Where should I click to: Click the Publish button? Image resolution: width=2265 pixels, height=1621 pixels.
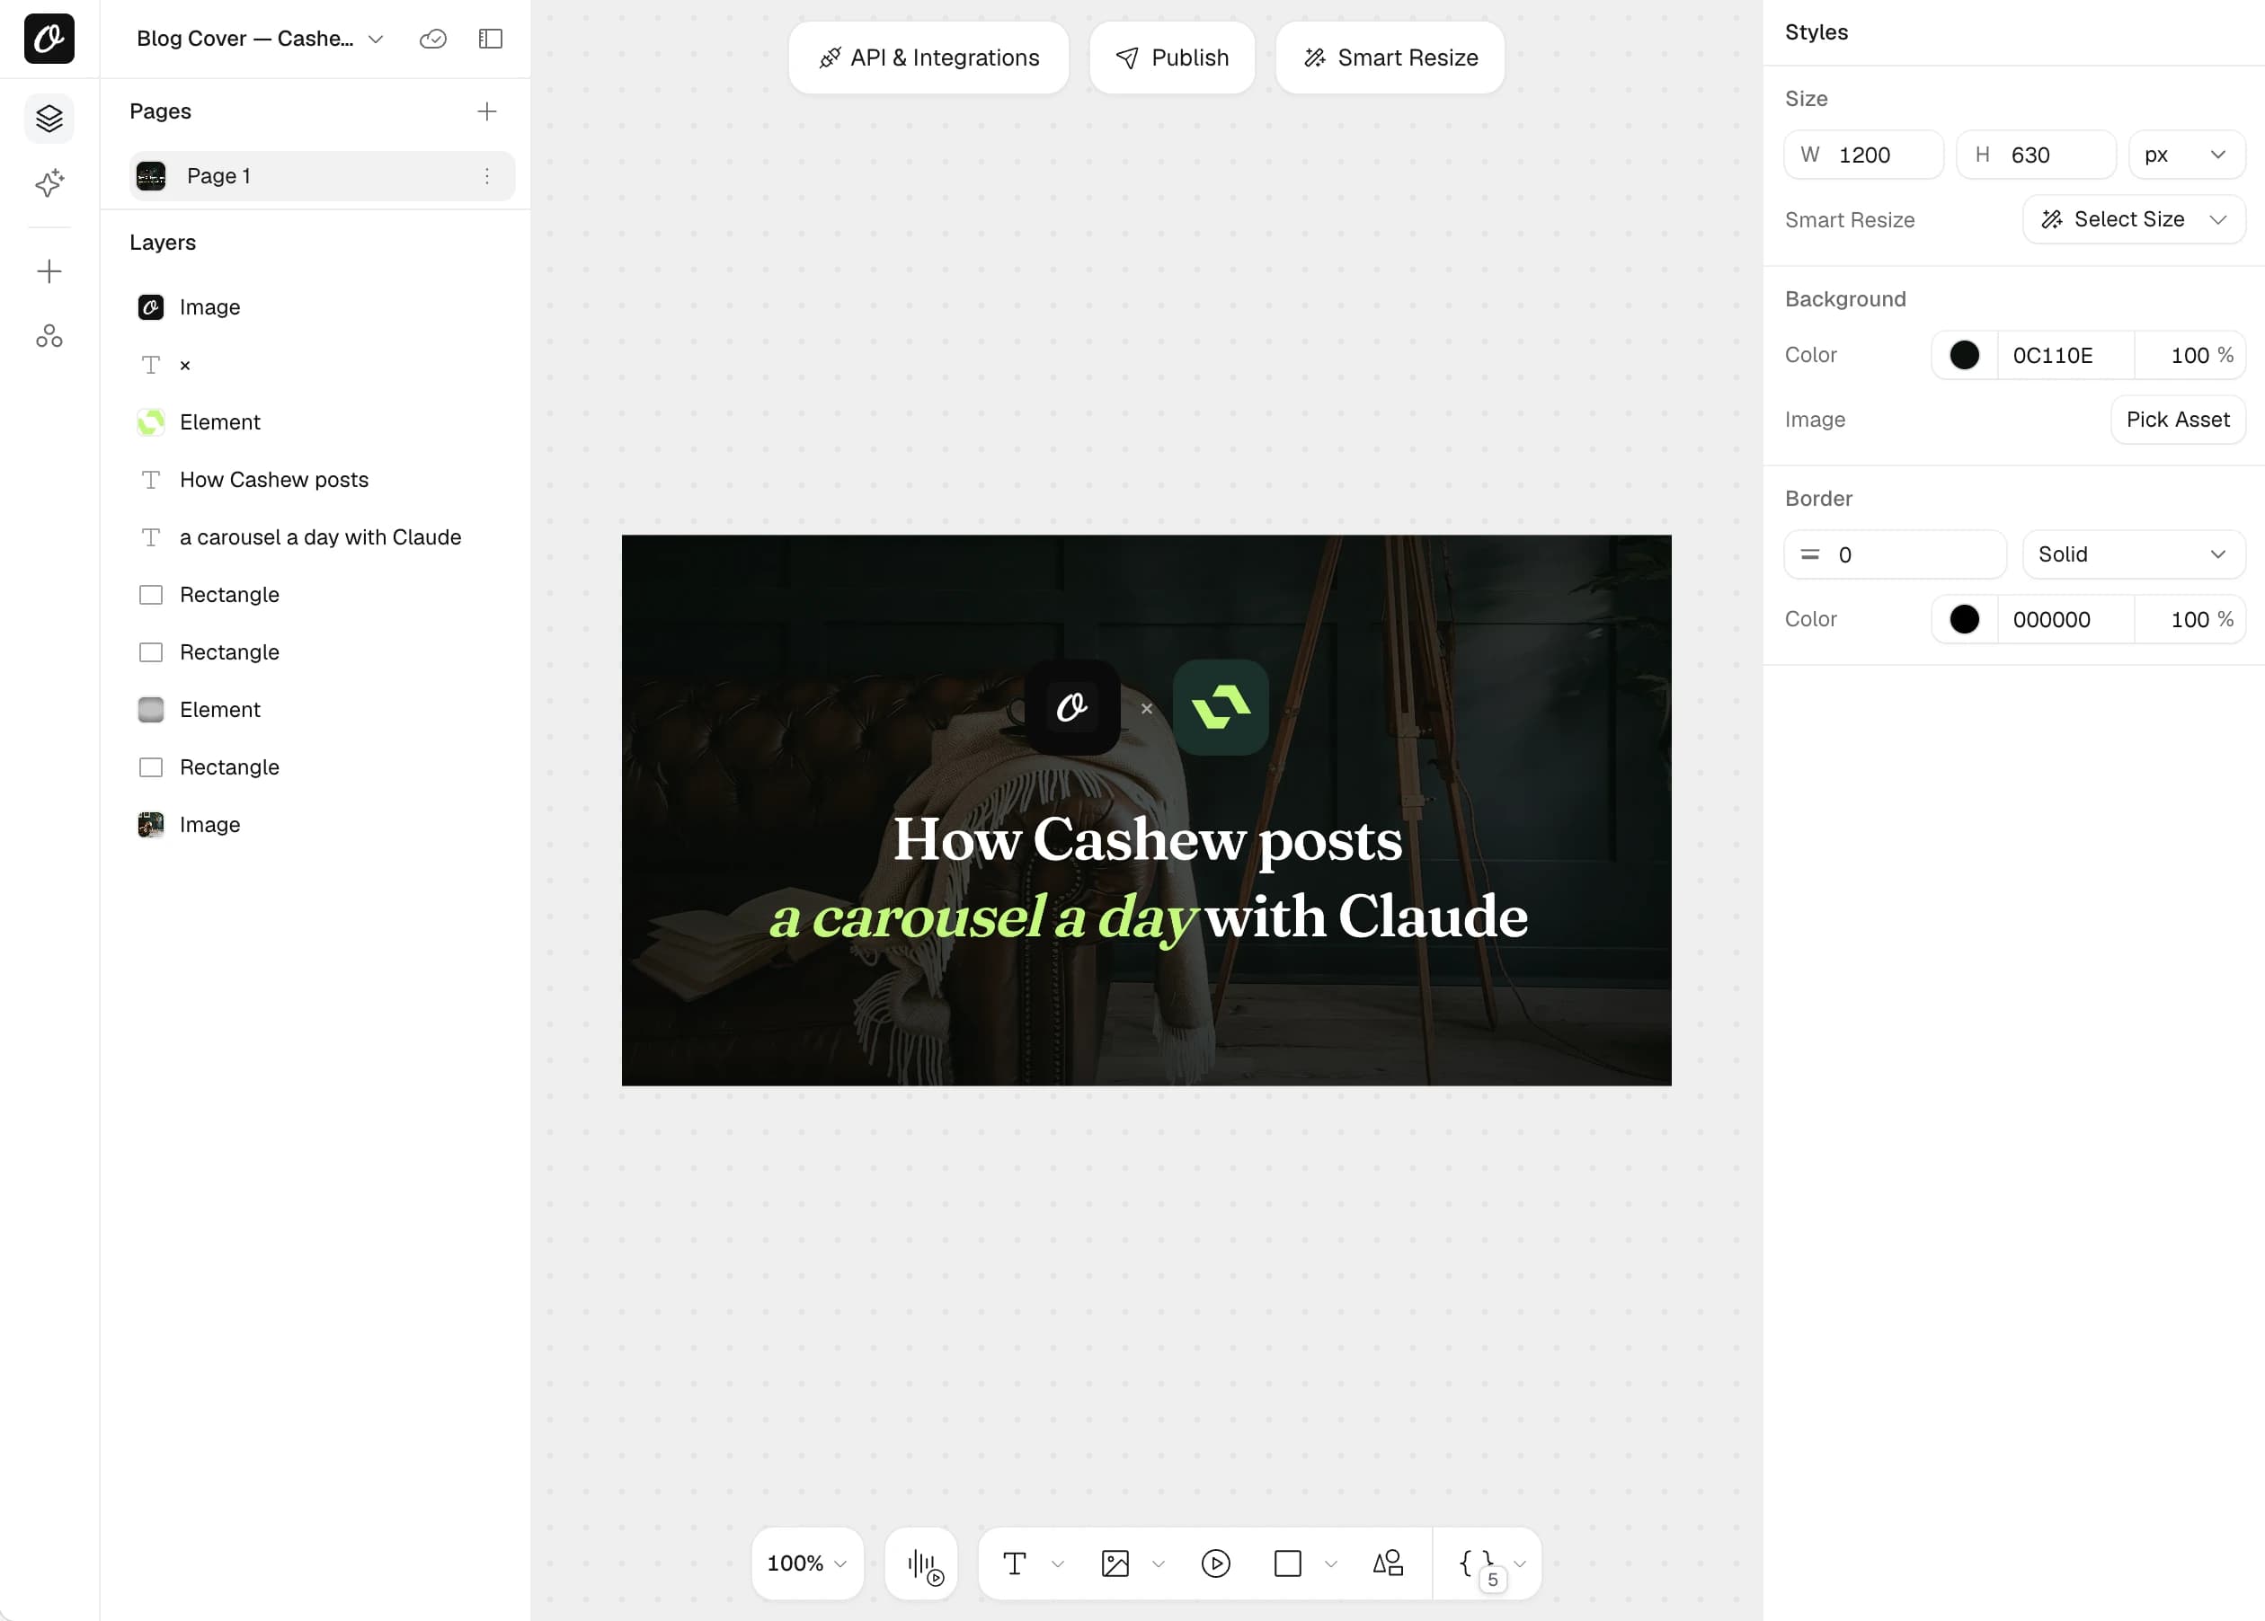point(1172,58)
